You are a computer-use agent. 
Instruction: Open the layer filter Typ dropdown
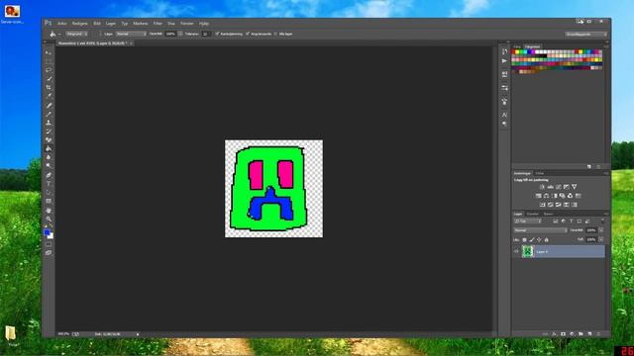528,222
